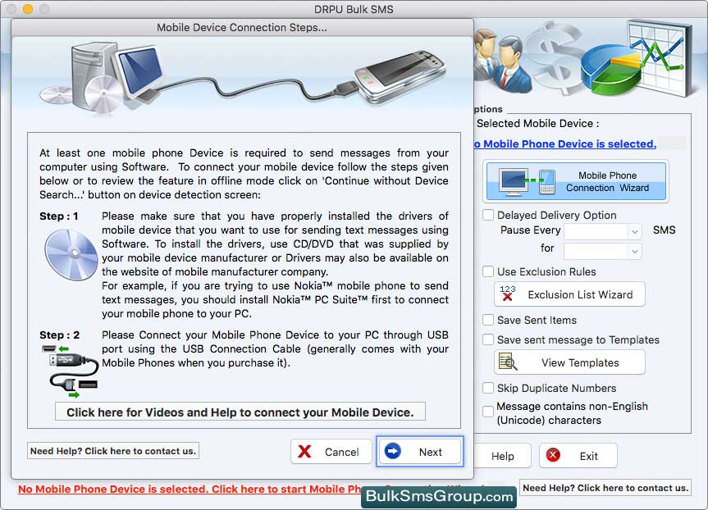The image size is (708, 510).
Task: Click the Help button in main window
Action: (501, 456)
